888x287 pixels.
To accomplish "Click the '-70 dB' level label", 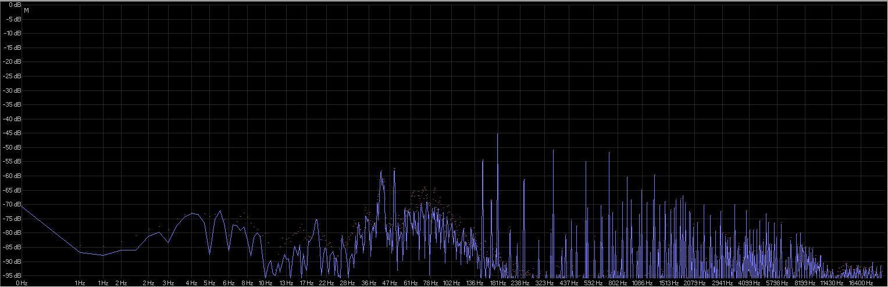I will [x=12, y=204].
